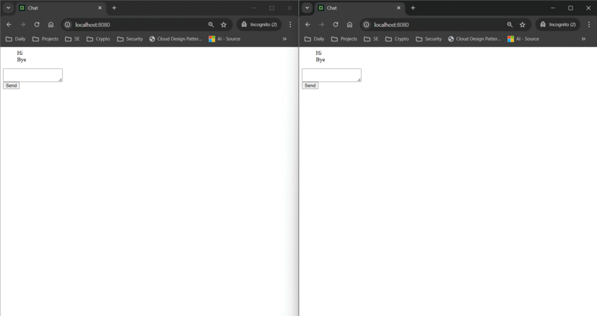Open Incognito (2) indicator in left window
597x316 pixels.
point(259,24)
